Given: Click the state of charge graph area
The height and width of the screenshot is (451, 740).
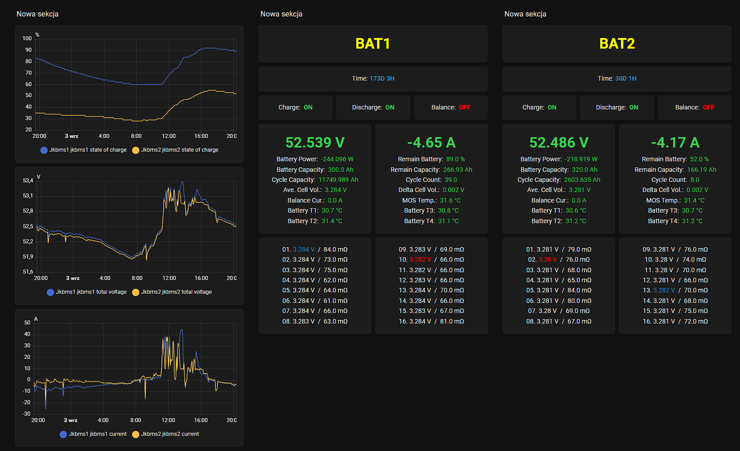Looking at the screenshot, I should [x=136, y=84].
